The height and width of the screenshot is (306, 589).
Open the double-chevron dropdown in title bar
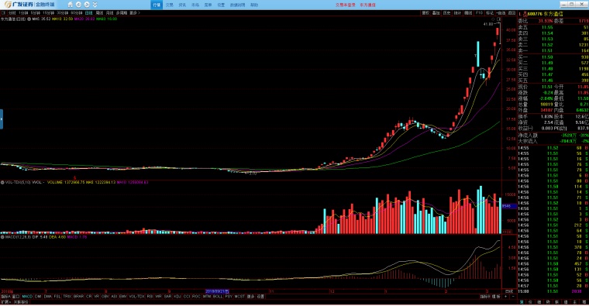coord(95,5)
